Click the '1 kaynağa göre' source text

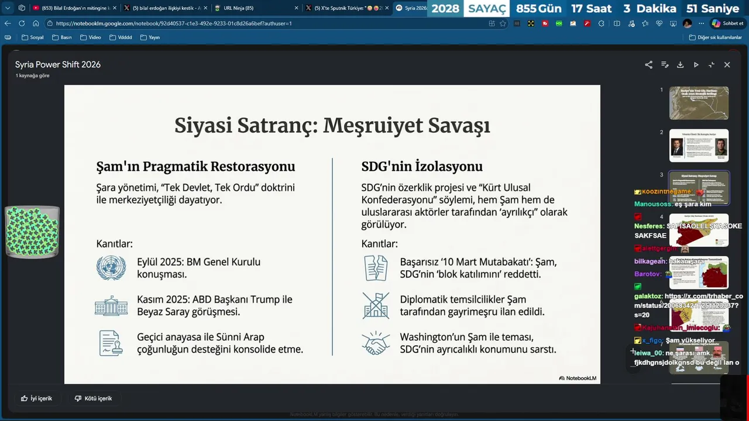pos(32,76)
